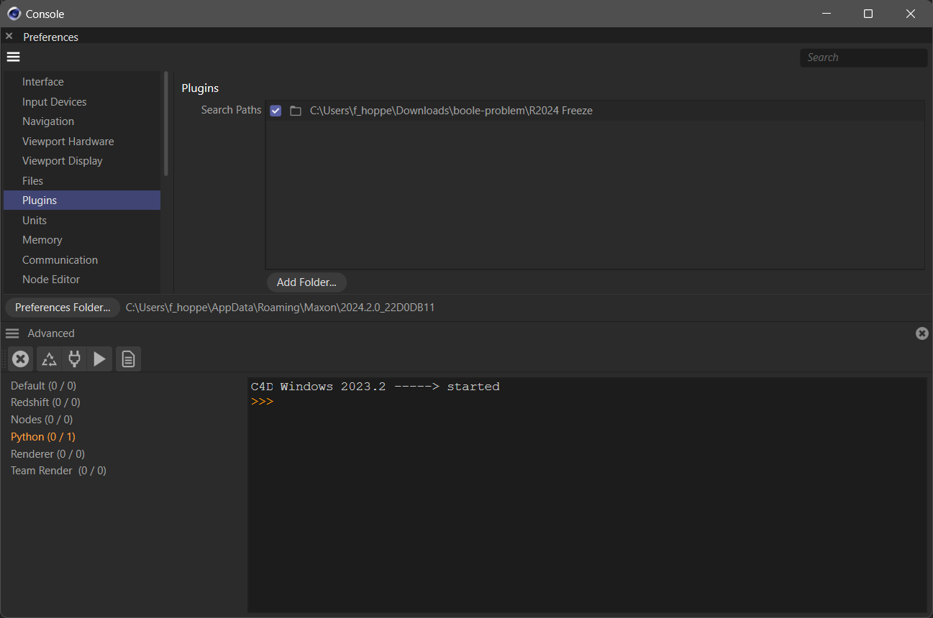The height and width of the screenshot is (618, 933).
Task: Click the 'C4D Windows 2023.2 started' console line
Action: tap(375, 387)
